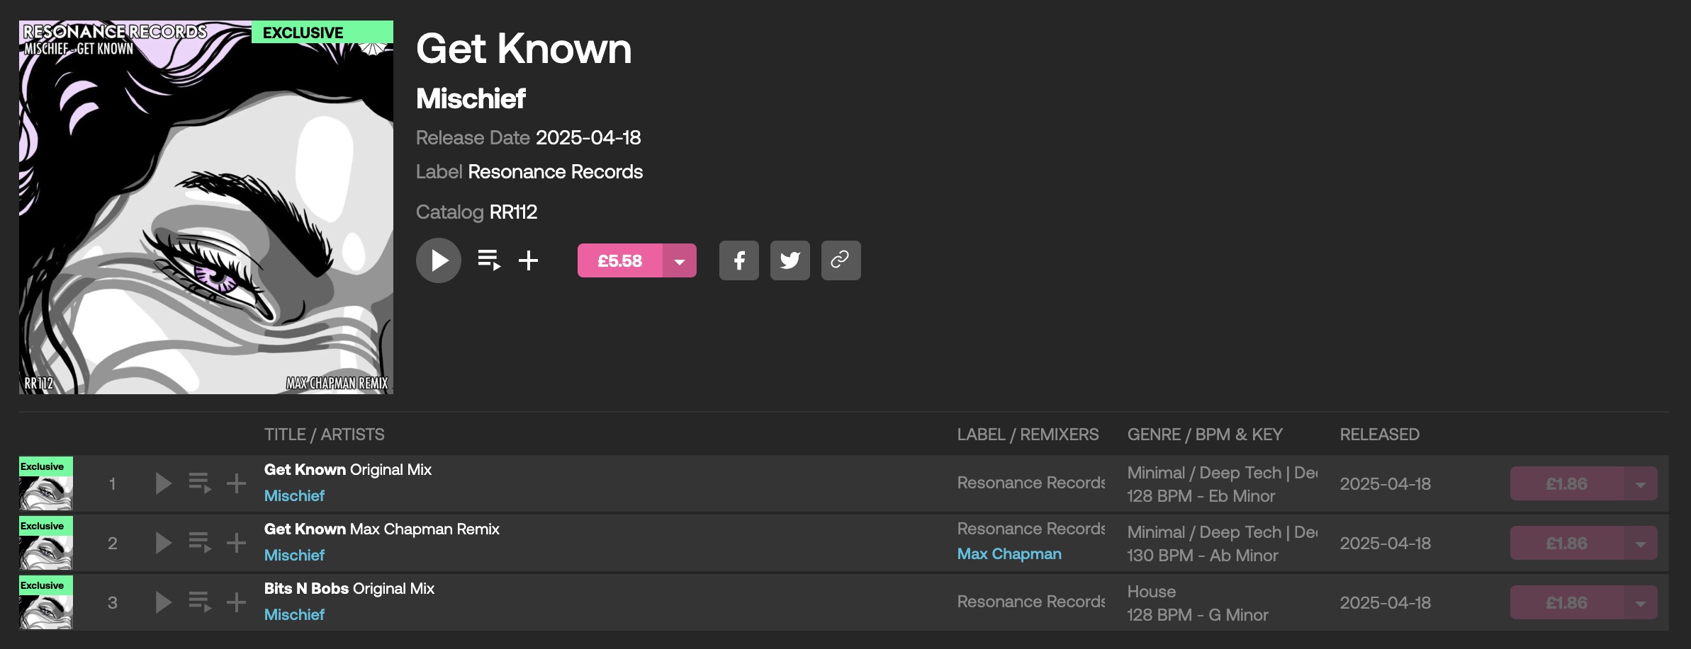The height and width of the screenshot is (649, 1691).
Task: Click the large album cover artwork
Action: pos(206,207)
